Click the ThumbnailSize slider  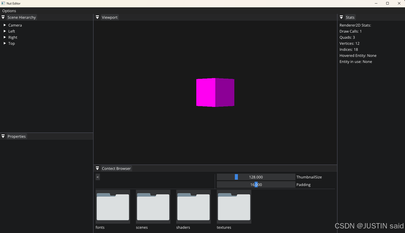coord(256,177)
